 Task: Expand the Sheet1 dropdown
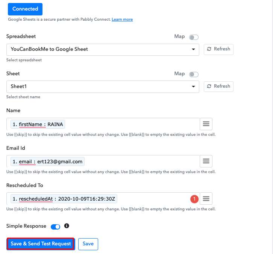tap(103, 87)
